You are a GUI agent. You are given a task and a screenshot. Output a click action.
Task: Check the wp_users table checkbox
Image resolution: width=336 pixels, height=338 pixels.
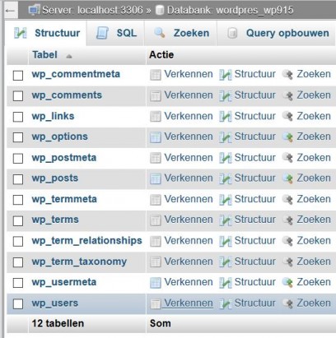click(18, 303)
